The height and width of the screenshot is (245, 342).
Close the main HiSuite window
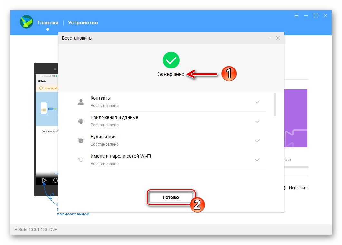tap(326, 16)
